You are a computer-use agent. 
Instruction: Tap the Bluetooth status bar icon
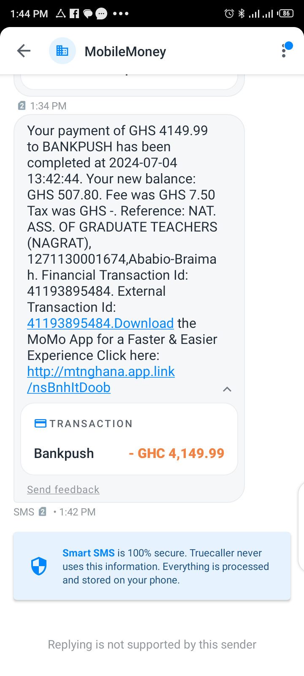coord(242,14)
